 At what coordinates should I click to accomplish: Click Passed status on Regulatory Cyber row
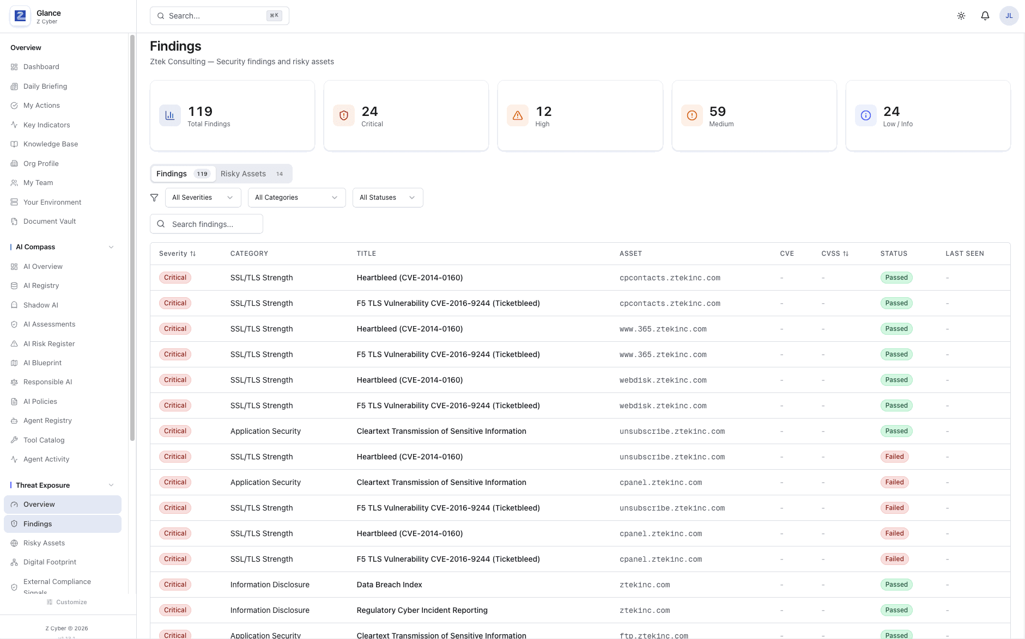[x=896, y=611]
